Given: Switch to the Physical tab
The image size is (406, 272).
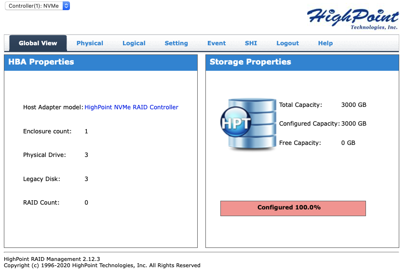Looking at the screenshot, I should 90,43.
